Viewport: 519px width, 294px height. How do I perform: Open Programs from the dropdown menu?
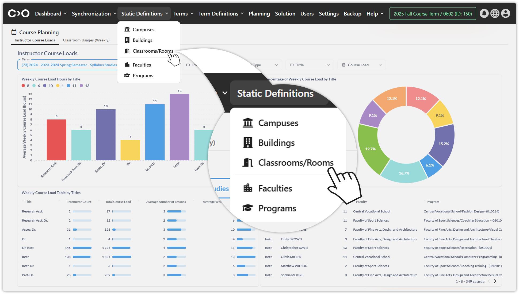[x=143, y=76]
